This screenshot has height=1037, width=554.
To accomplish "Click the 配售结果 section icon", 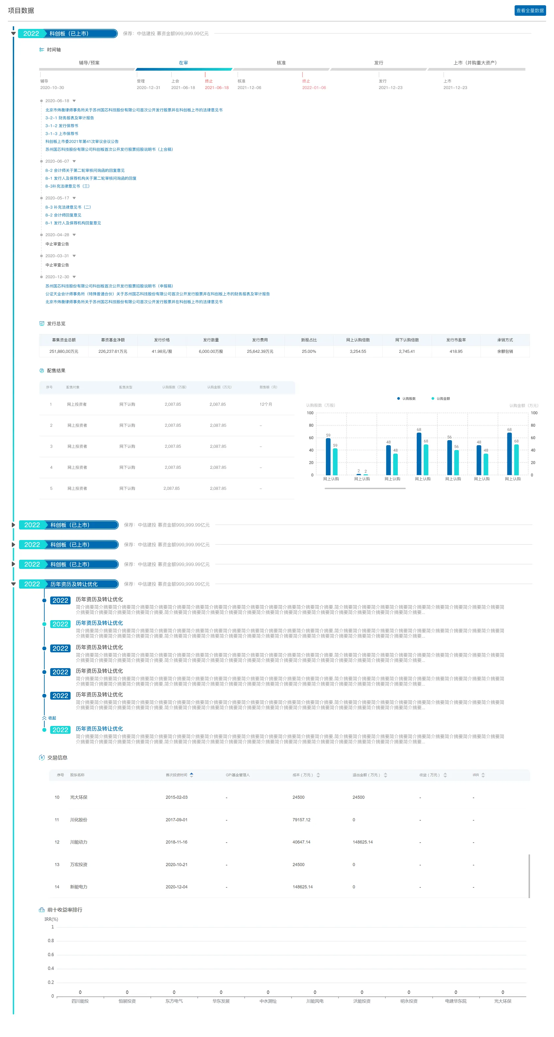I will (41, 371).
